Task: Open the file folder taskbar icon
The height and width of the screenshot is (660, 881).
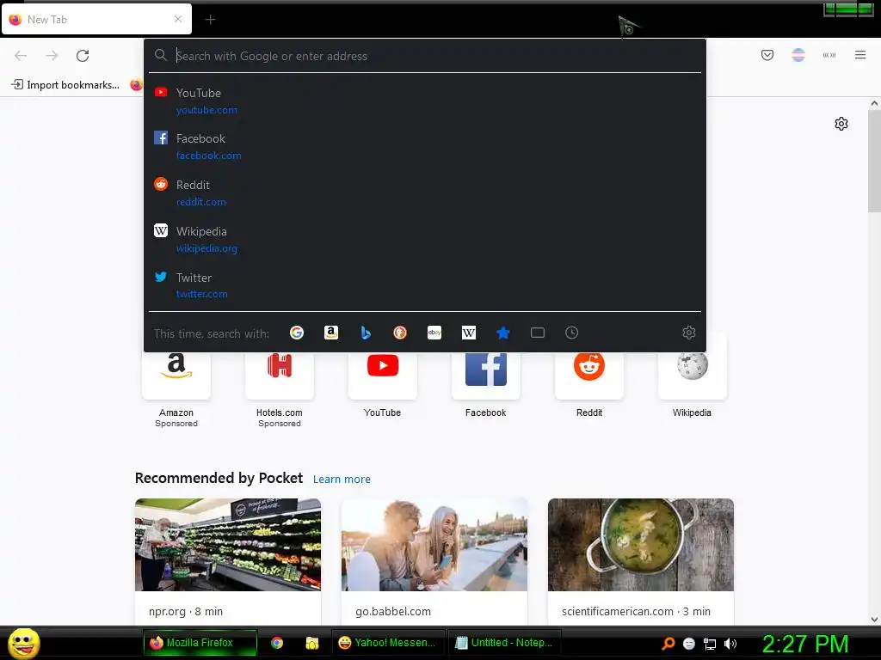Action: (x=311, y=643)
